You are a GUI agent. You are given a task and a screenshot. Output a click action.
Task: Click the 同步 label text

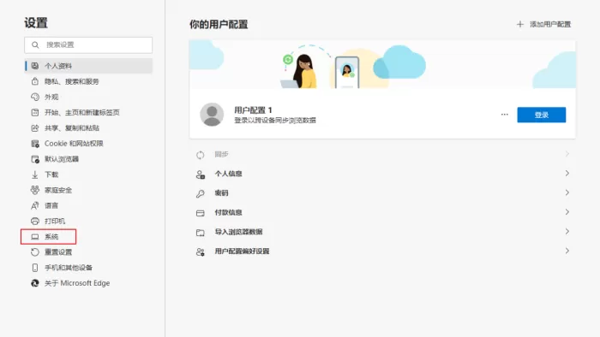(x=221, y=154)
